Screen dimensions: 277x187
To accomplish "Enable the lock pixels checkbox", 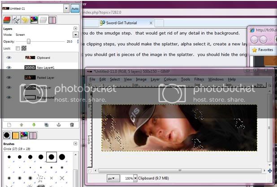I will pos(17,48).
